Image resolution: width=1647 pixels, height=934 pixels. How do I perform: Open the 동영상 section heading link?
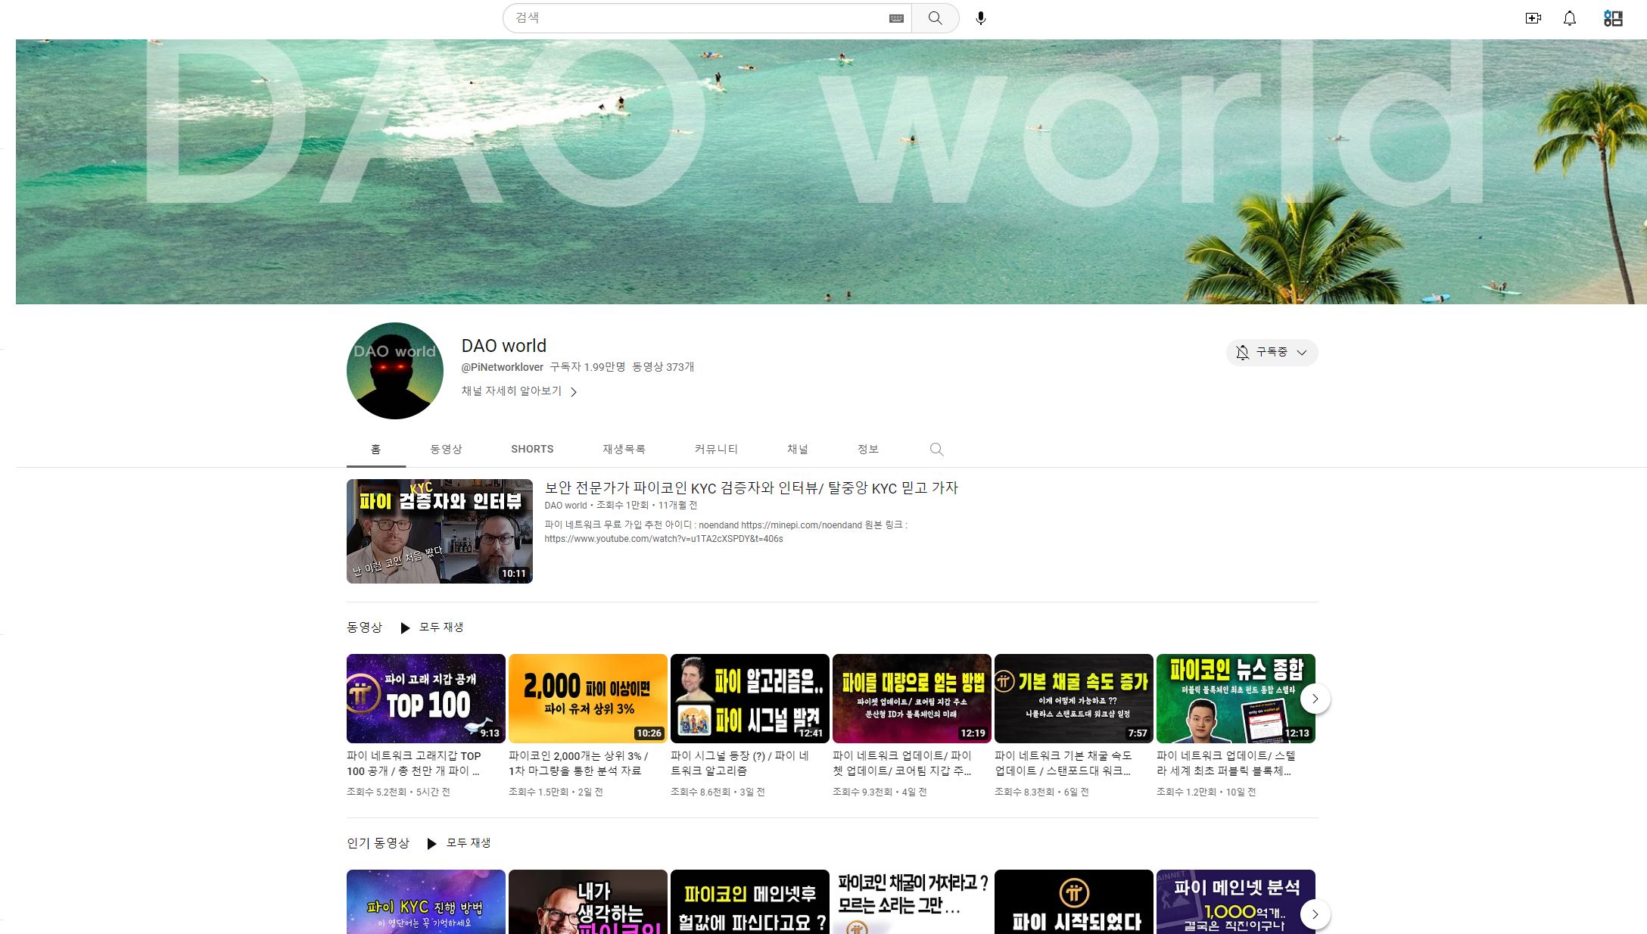pos(364,627)
